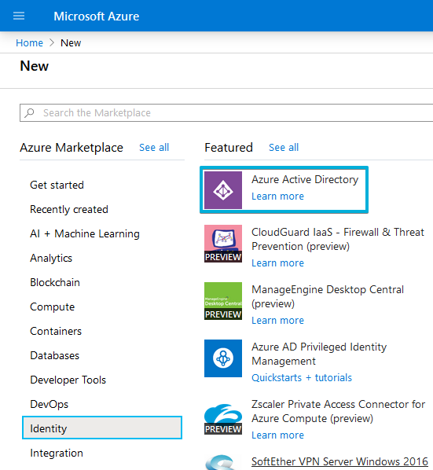Select the Containers category
The image size is (433, 470).
[56, 331]
